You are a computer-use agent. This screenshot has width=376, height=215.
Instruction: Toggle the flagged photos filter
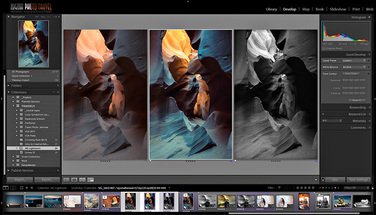click(279, 188)
